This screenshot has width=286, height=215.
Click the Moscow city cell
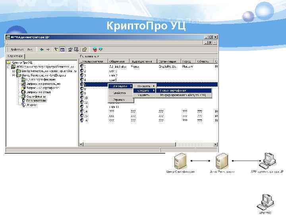tap(187, 66)
